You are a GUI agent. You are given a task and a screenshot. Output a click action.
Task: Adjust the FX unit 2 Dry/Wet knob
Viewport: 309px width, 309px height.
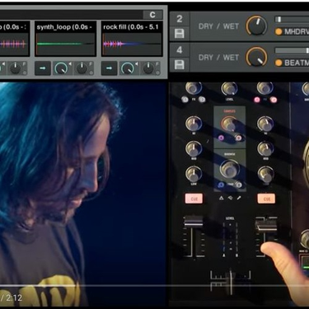(256, 26)
